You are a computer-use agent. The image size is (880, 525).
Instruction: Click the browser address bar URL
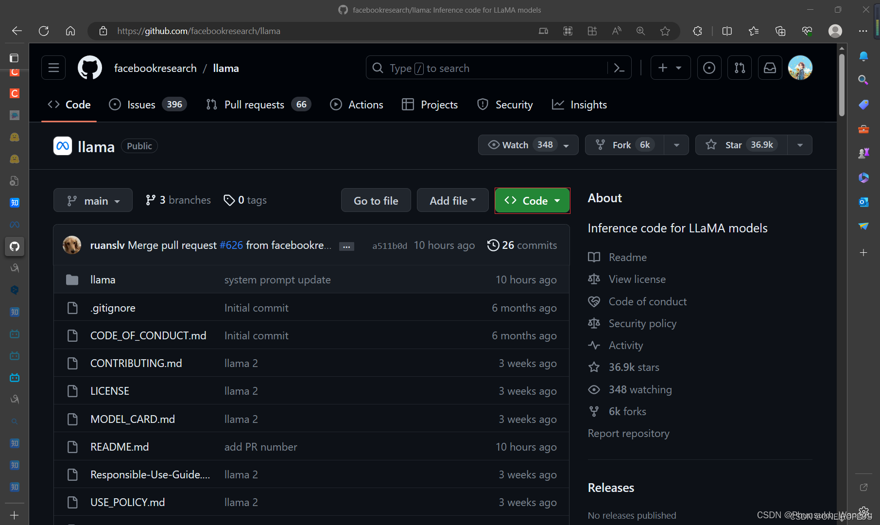tap(198, 31)
